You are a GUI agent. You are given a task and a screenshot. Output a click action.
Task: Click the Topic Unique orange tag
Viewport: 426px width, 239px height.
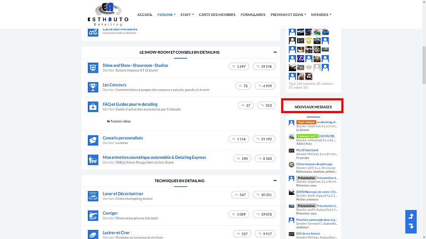(306, 122)
